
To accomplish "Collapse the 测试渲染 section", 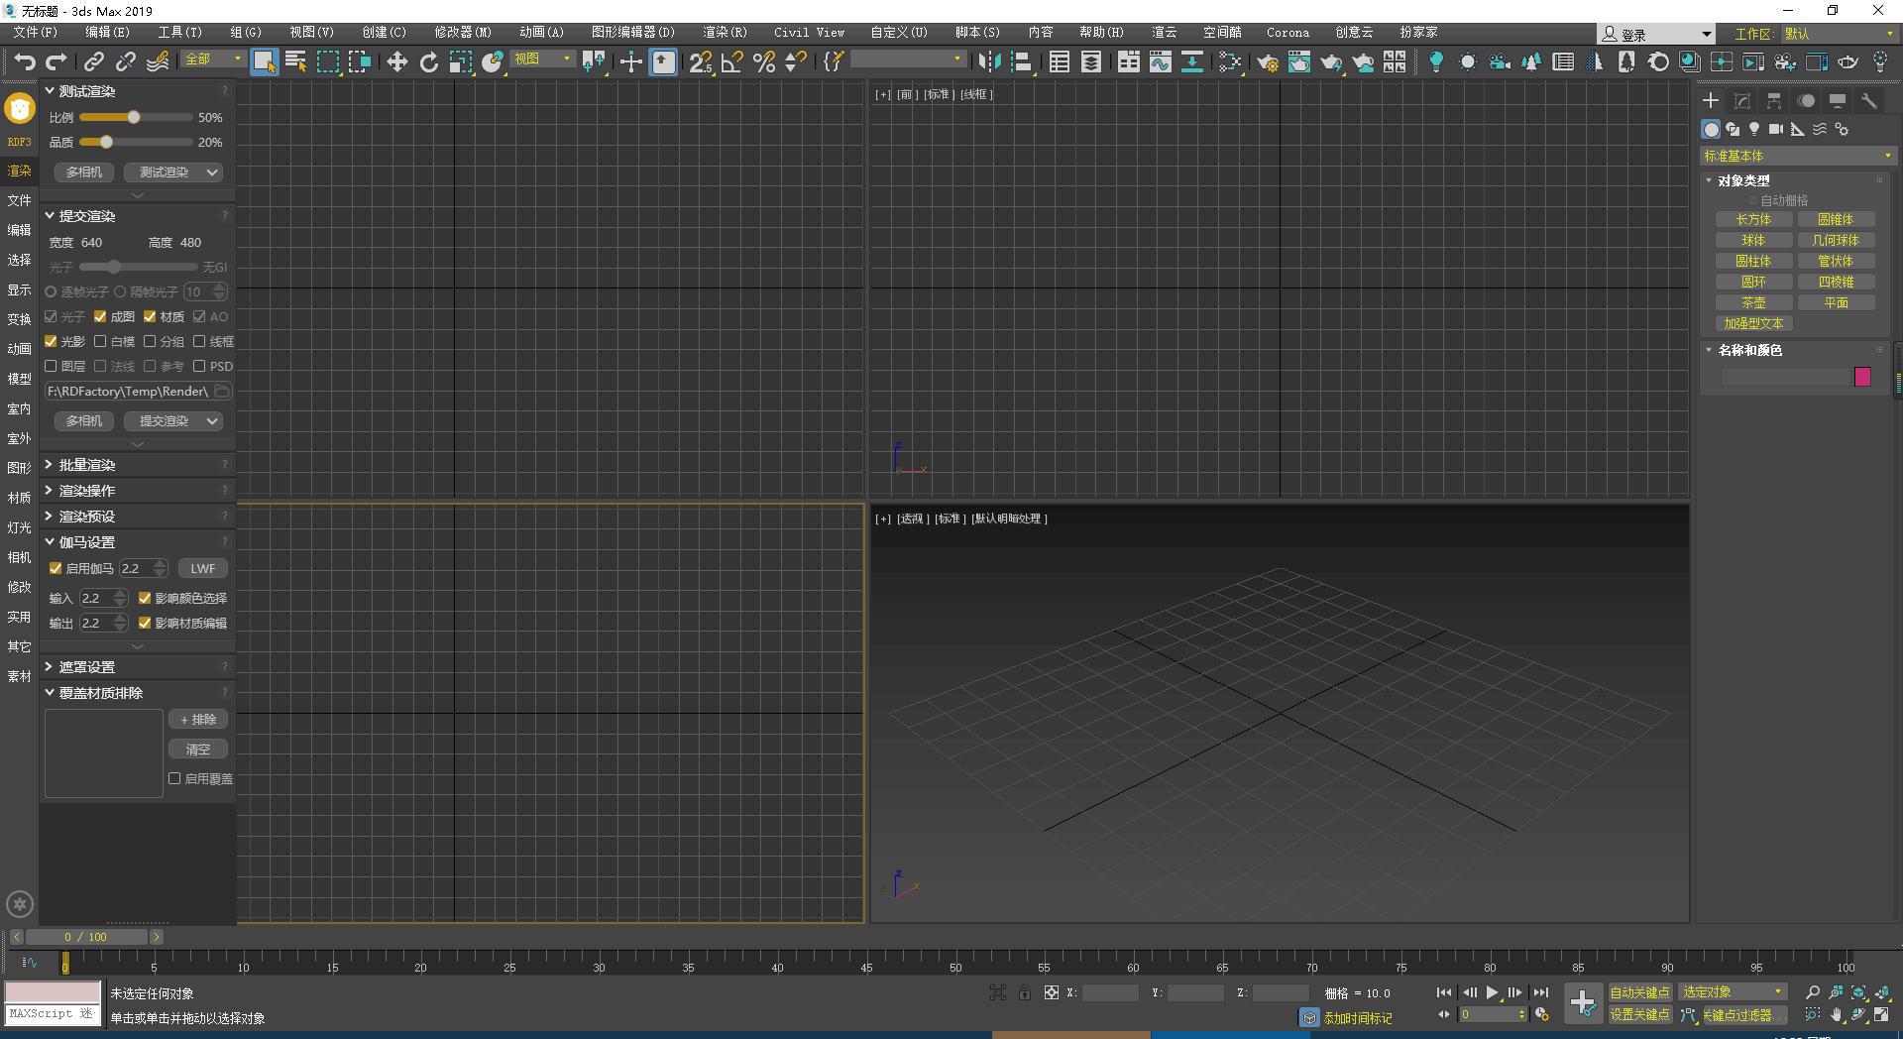I will (50, 90).
